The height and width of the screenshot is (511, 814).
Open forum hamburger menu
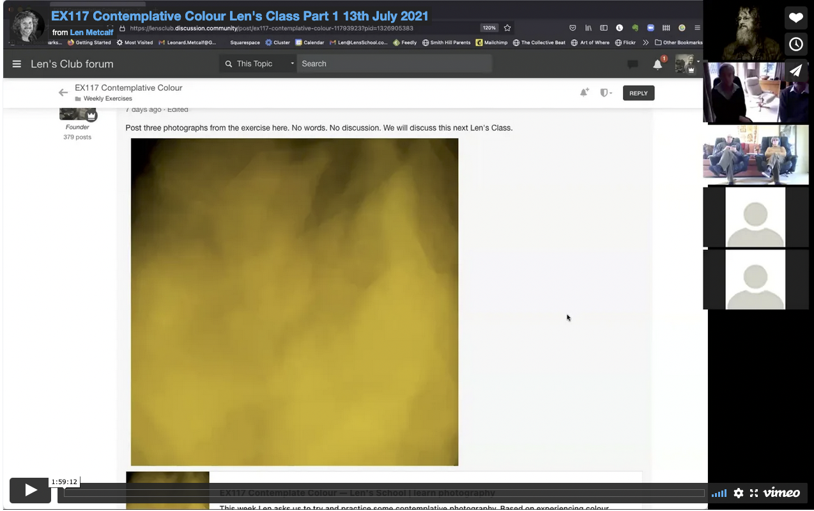(x=17, y=64)
